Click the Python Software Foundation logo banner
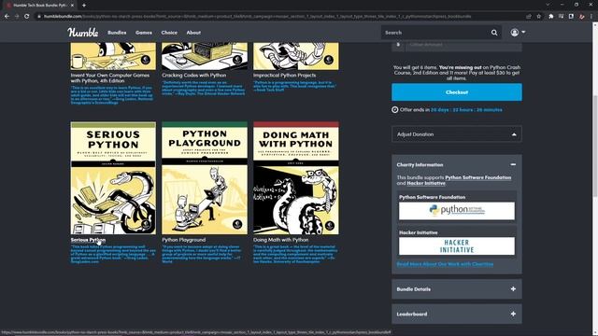 tap(457, 211)
